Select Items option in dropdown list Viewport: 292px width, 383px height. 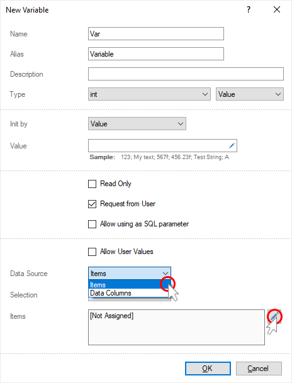click(x=128, y=285)
